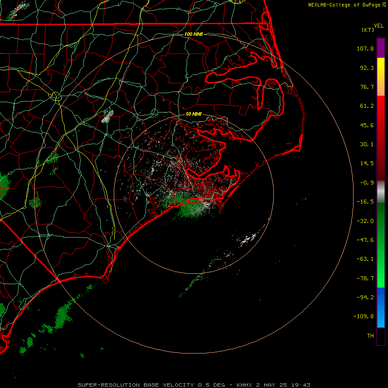Pick the black TH segment of the velocity scale
The image size is (388, 388).
[x=381, y=336]
